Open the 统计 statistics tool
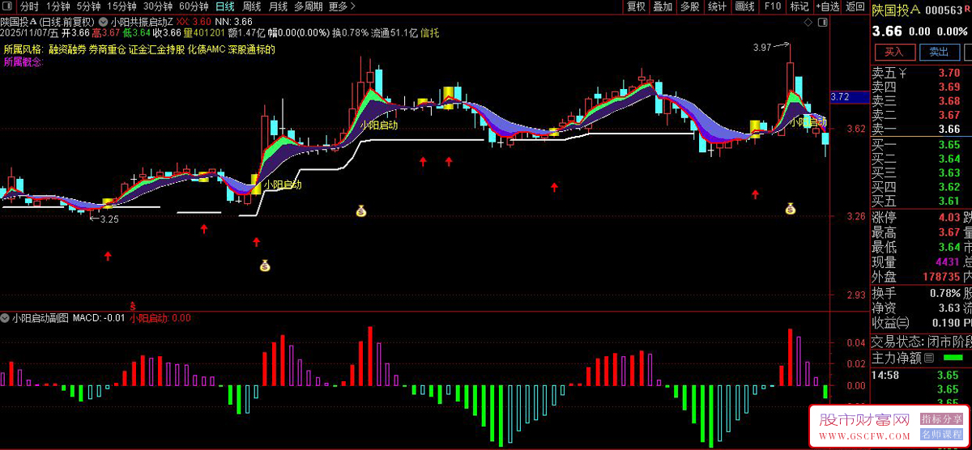 pyautogui.click(x=717, y=6)
